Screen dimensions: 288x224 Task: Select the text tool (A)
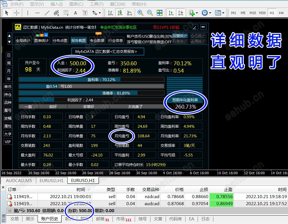[x=75, y=13]
